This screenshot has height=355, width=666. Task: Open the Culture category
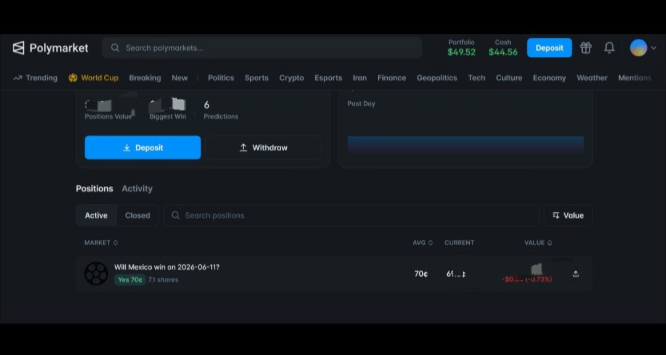point(509,78)
